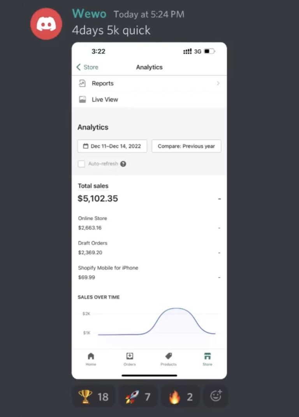This screenshot has width=299, height=417.
Task: Click the $2,663.16 value
Action: pyautogui.click(x=90, y=228)
